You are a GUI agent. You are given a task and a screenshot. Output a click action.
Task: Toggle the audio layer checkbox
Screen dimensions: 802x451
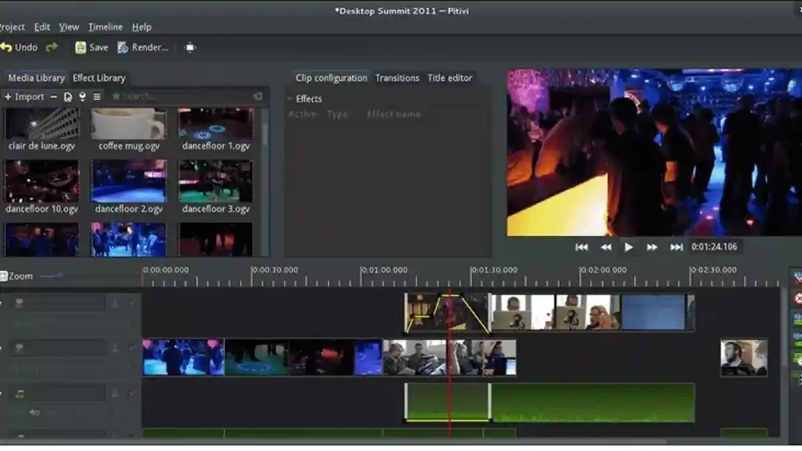click(x=132, y=394)
